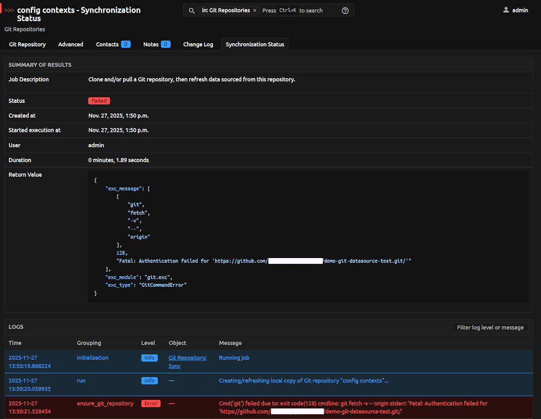Click the red Failed status badge

(x=99, y=101)
